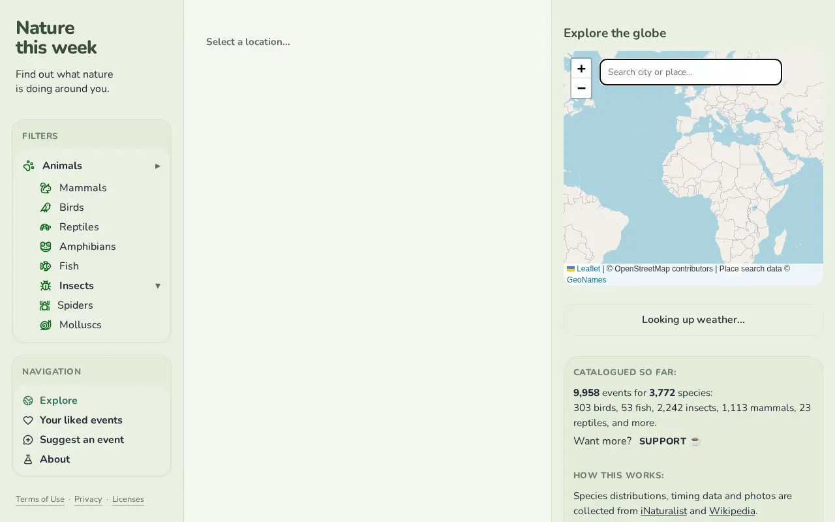The image size is (835, 522).
Task: Click the 'HOW THIS WORKS:' heading
Action: coord(618,476)
